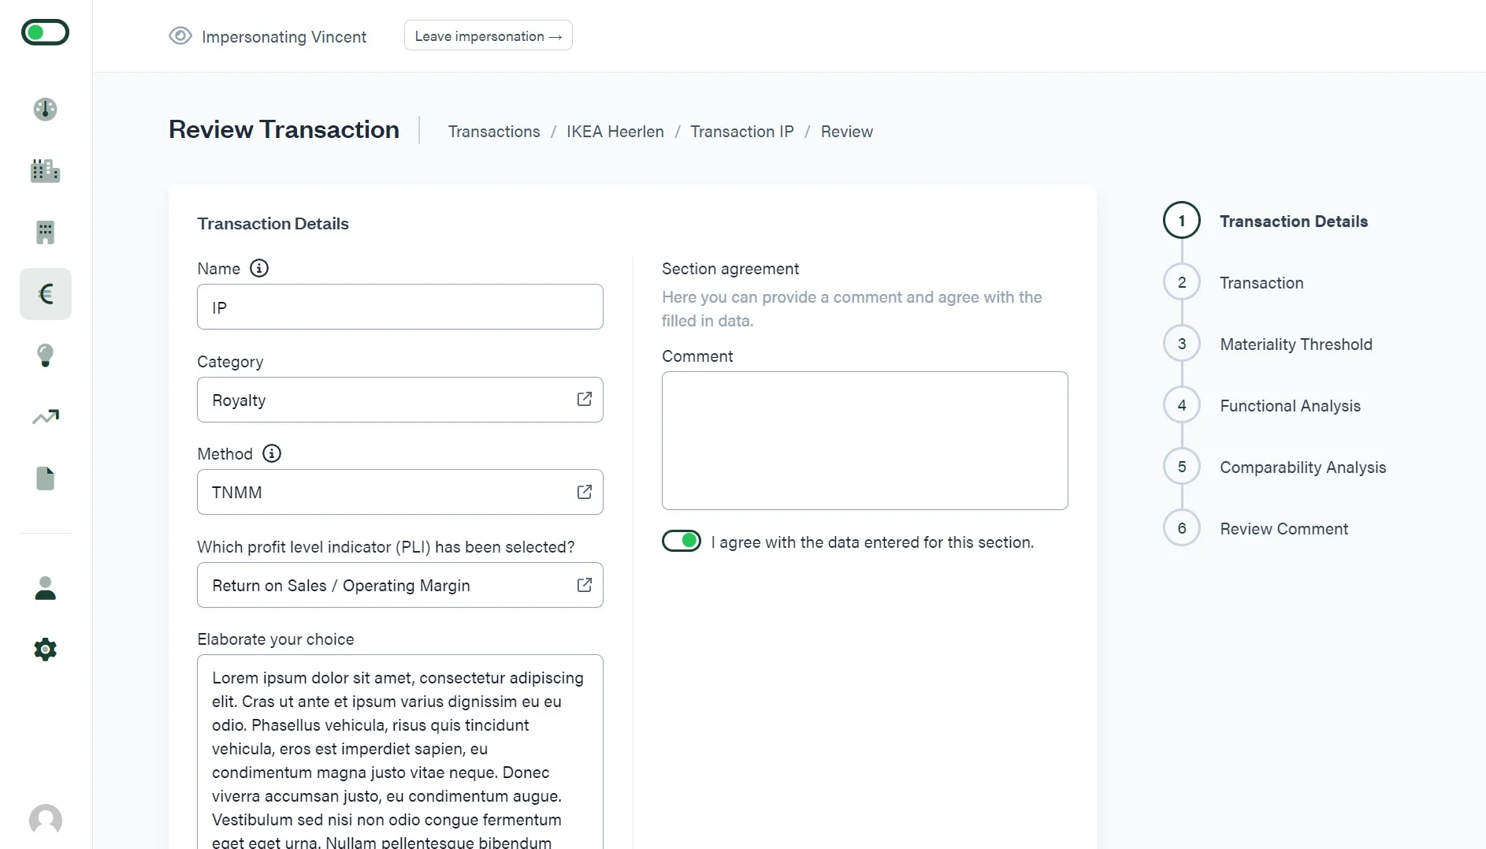Select the euro transactions sidebar icon
1486x849 pixels.
coord(46,294)
